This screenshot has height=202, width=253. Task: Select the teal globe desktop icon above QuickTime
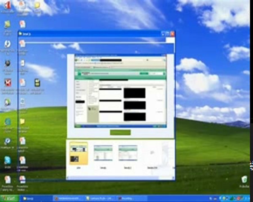click(x=8, y=122)
